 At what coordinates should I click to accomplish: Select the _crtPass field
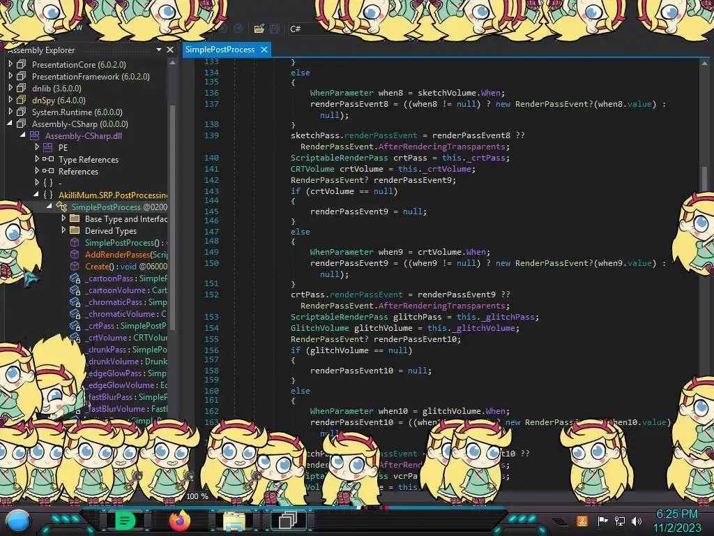(126, 325)
